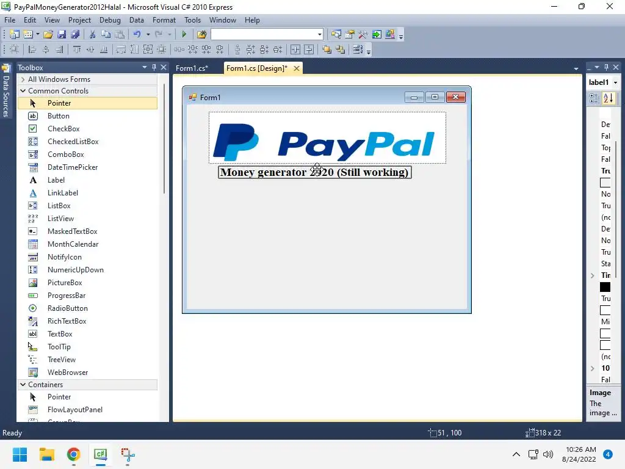The width and height of the screenshot is (625, 469).
Task: Open Solution Explorer from toolbar icon
Action: (x=336, y=34)
